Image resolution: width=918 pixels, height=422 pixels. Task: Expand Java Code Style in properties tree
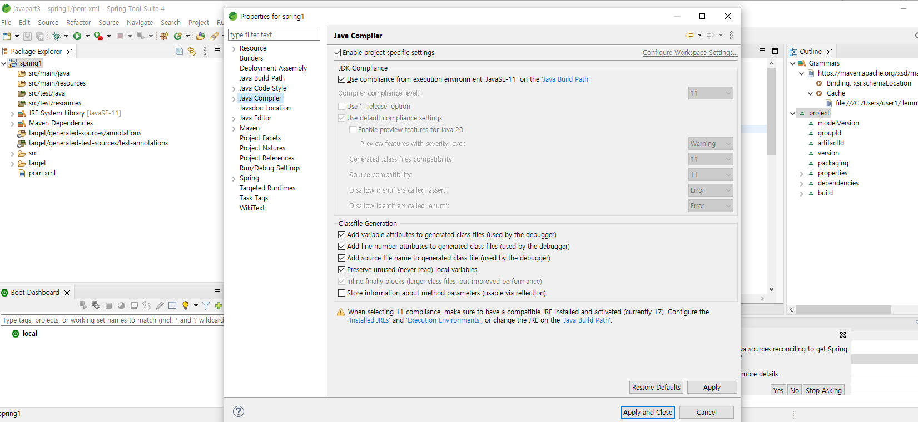[234, 89]
